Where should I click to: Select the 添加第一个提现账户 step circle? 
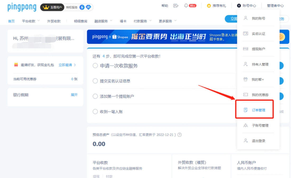(x=95, y=96)
